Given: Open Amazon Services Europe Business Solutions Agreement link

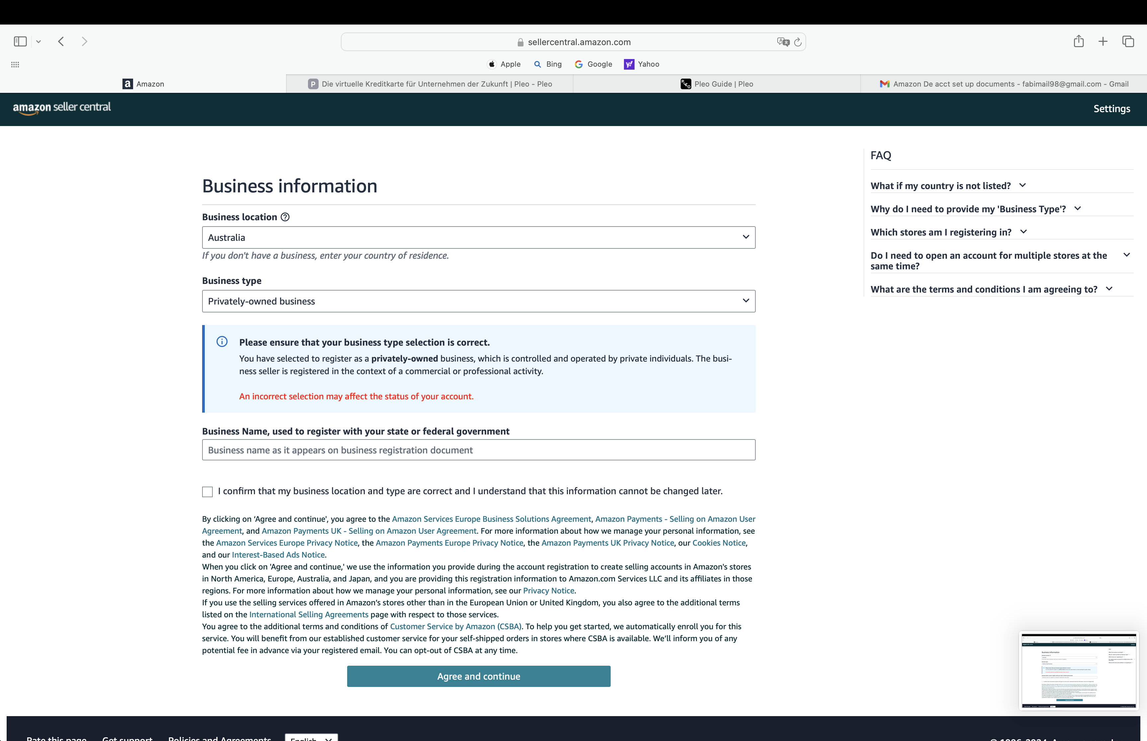Looking at the screenshot, I should tap(492, 519).
